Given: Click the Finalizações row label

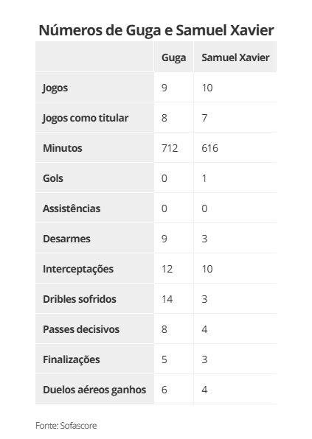Looking at the screenshot, I should (72, 359).
